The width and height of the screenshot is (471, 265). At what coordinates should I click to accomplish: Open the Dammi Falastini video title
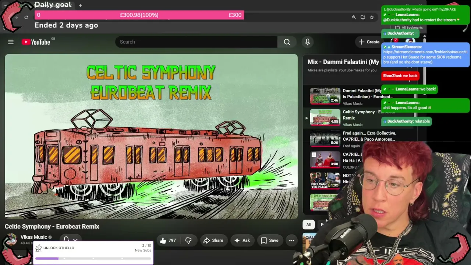368,93
